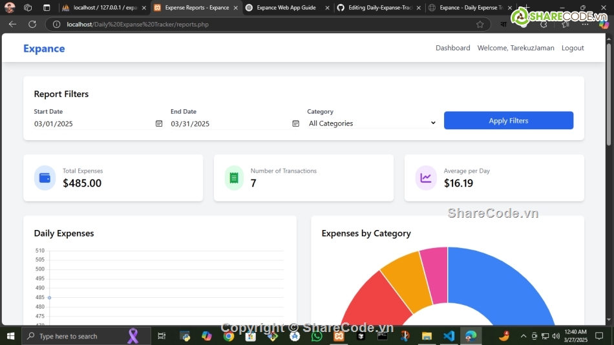Show hidden system tray icons chevron
Image resolution: width=614 pixels, height=345 pixels.
(x=524, y=336)
